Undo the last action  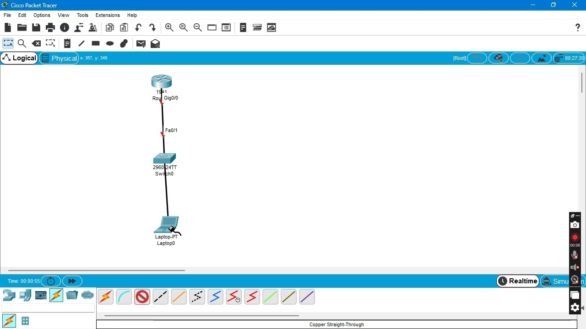[138, 27]
